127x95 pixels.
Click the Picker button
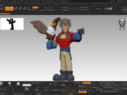coord(102,92)
